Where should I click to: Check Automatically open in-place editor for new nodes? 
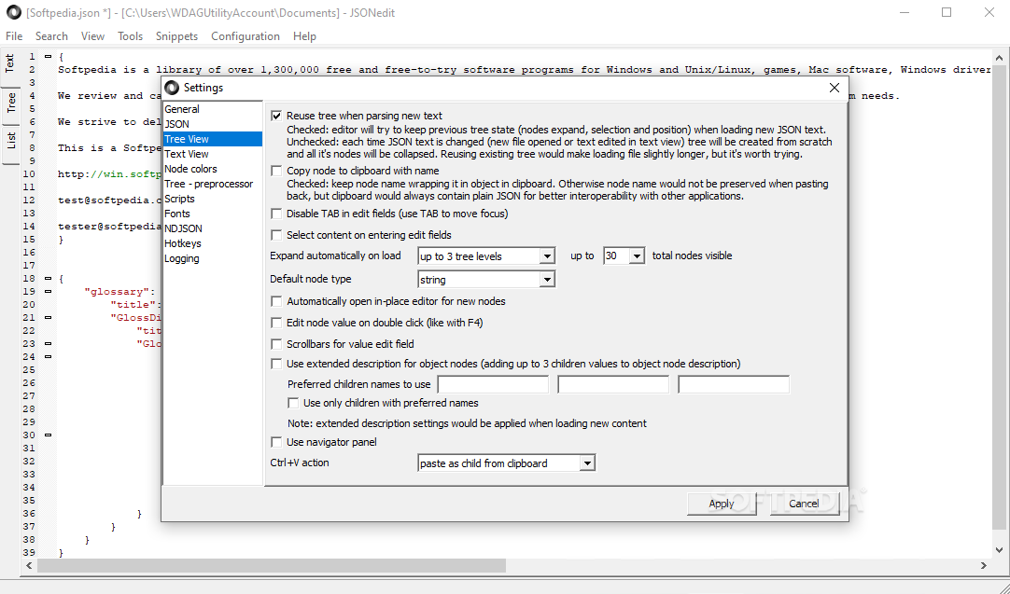point(276,301)
